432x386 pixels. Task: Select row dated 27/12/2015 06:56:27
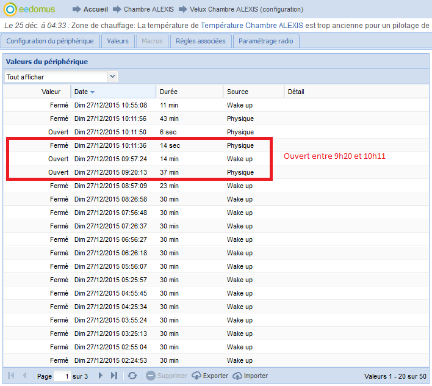click(216, 239)
